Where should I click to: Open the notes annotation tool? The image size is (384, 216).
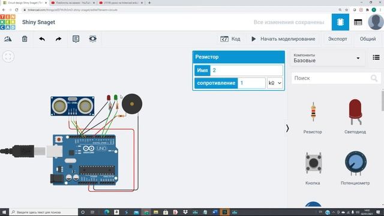click(x=76, y=38)
